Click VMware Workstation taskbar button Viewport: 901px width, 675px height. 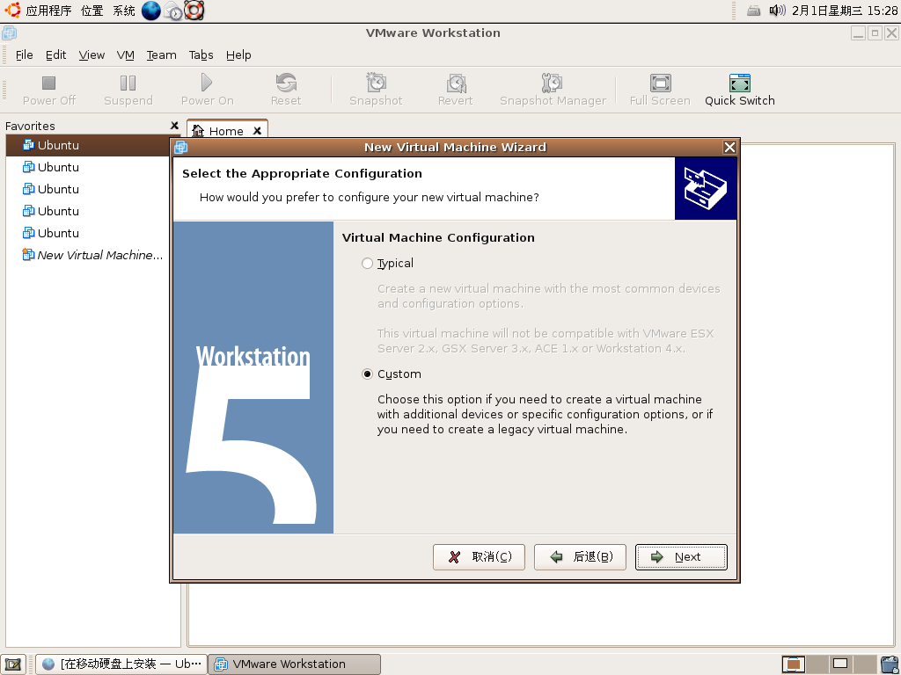(x=294, y=664)
